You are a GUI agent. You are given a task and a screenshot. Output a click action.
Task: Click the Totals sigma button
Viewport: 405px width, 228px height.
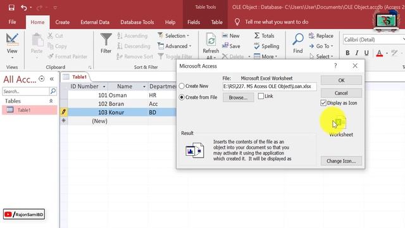[264, 35]
